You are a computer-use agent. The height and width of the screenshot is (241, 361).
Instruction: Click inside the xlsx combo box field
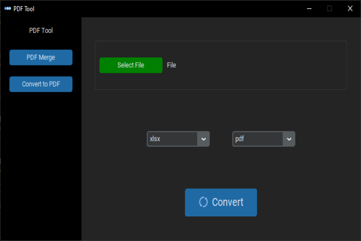(x=172, y=139)
